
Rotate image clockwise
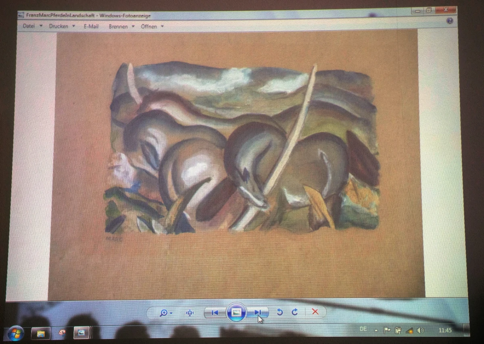295,312
